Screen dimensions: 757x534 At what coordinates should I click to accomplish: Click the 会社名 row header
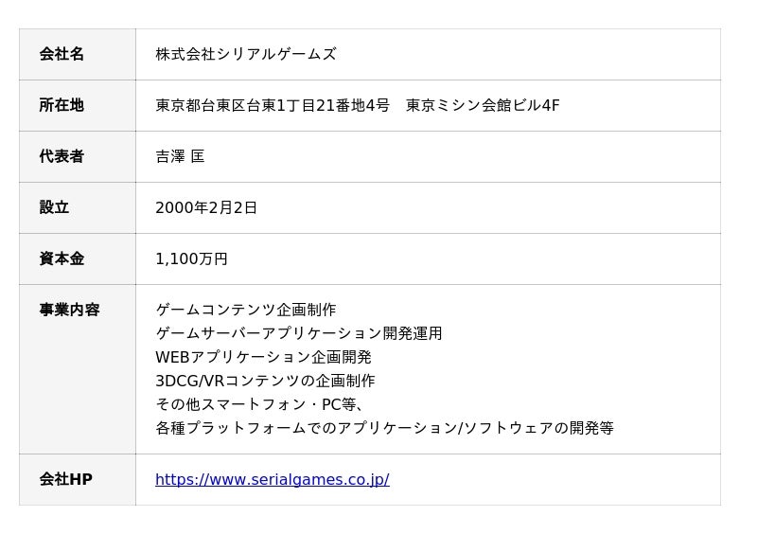(x=62, y=54)
